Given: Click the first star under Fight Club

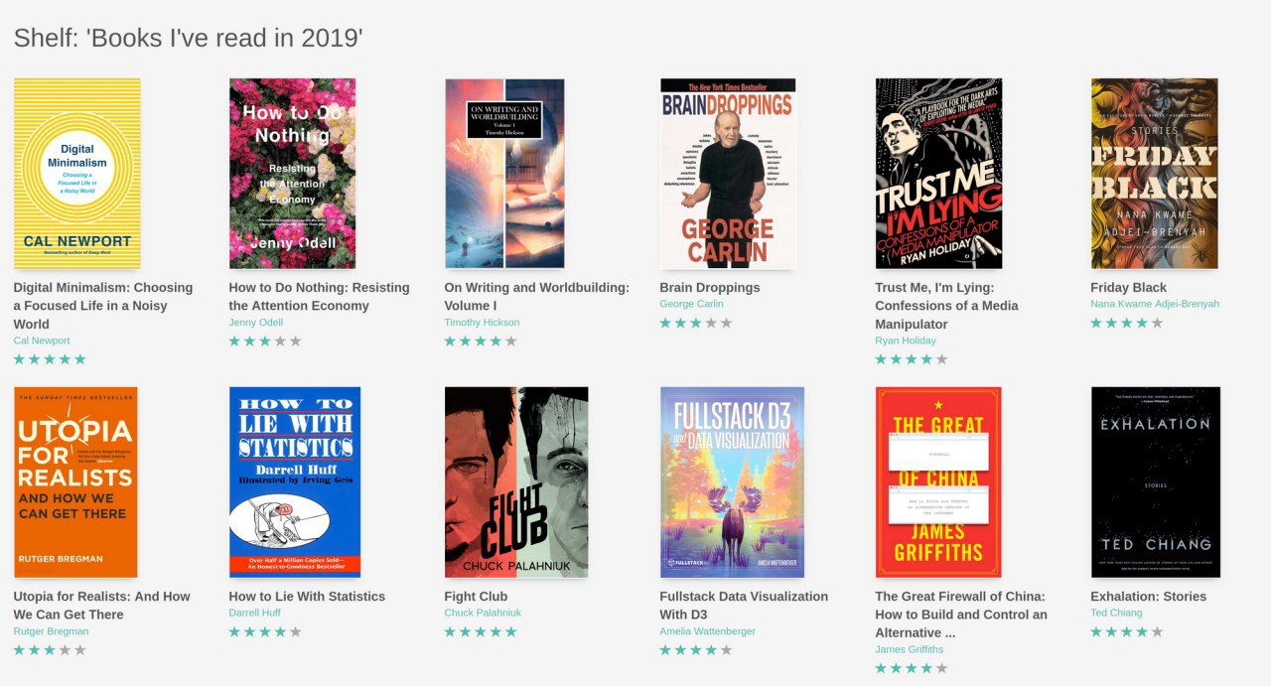Looking at the screenshot, I should click(x=451, y=631).
